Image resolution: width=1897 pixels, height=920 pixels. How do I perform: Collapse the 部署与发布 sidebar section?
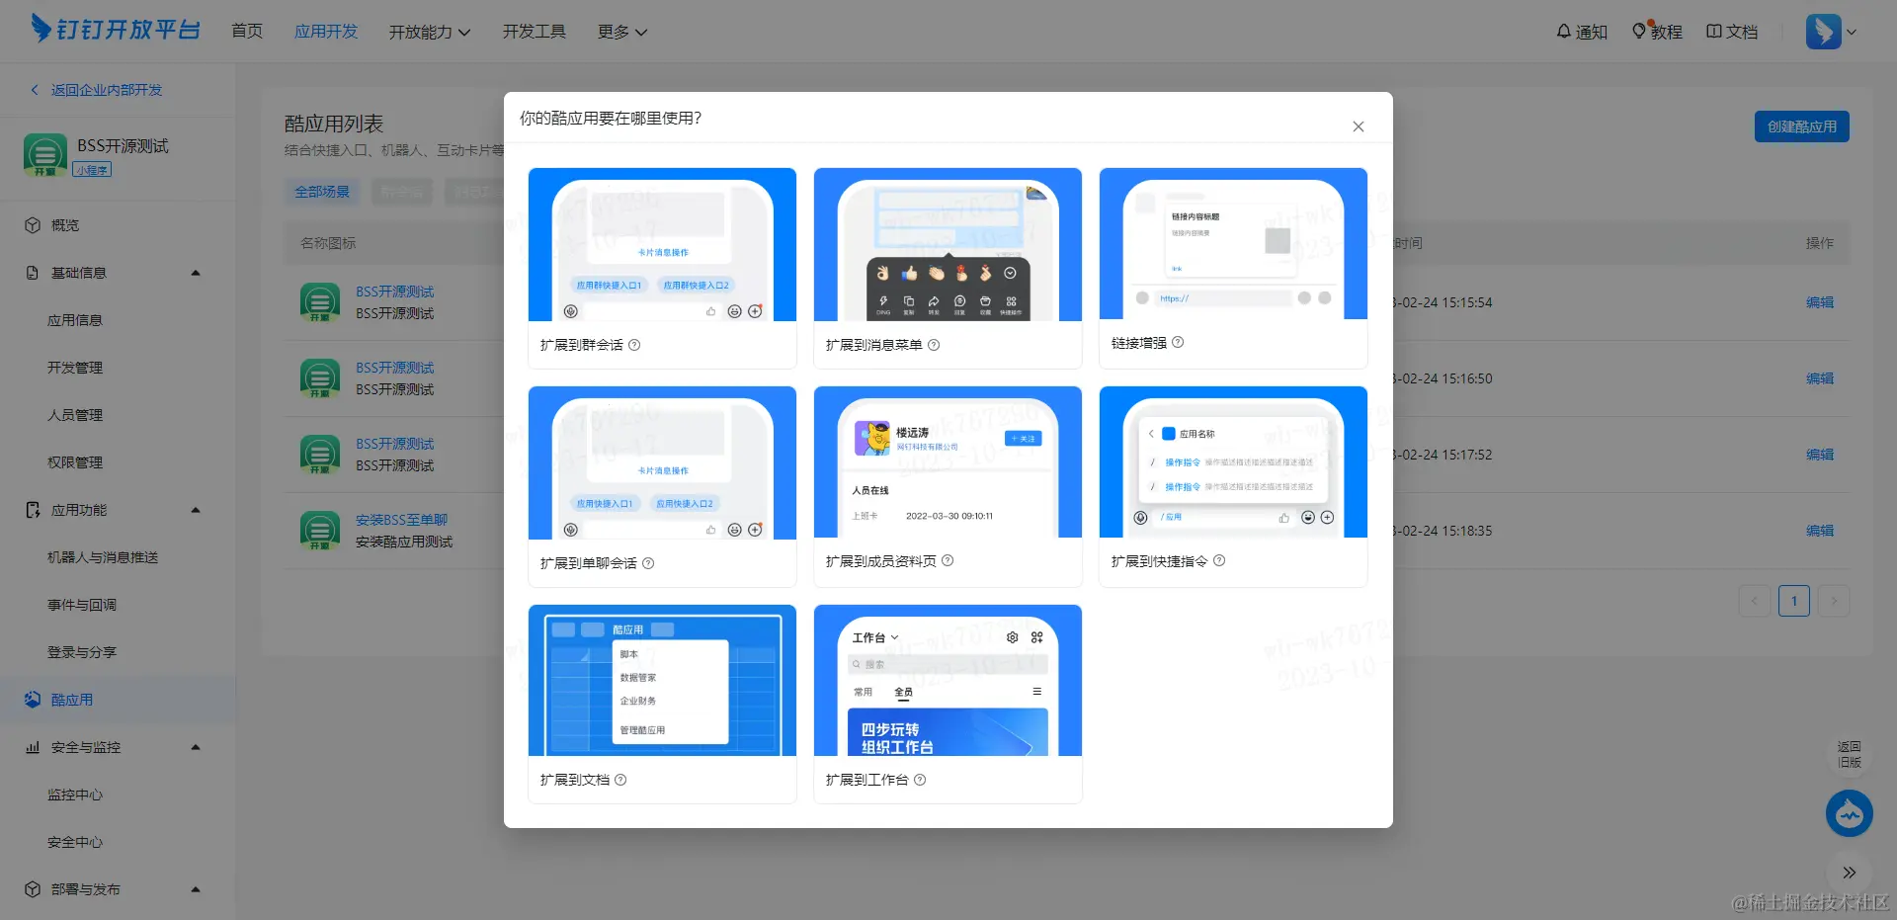[x=195, y=889]
